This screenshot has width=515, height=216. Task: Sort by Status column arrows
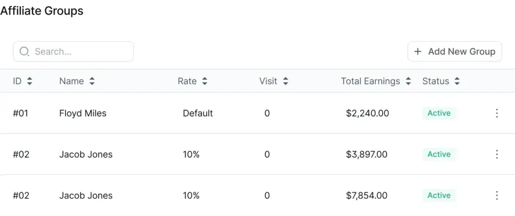[x=457, y=81]
